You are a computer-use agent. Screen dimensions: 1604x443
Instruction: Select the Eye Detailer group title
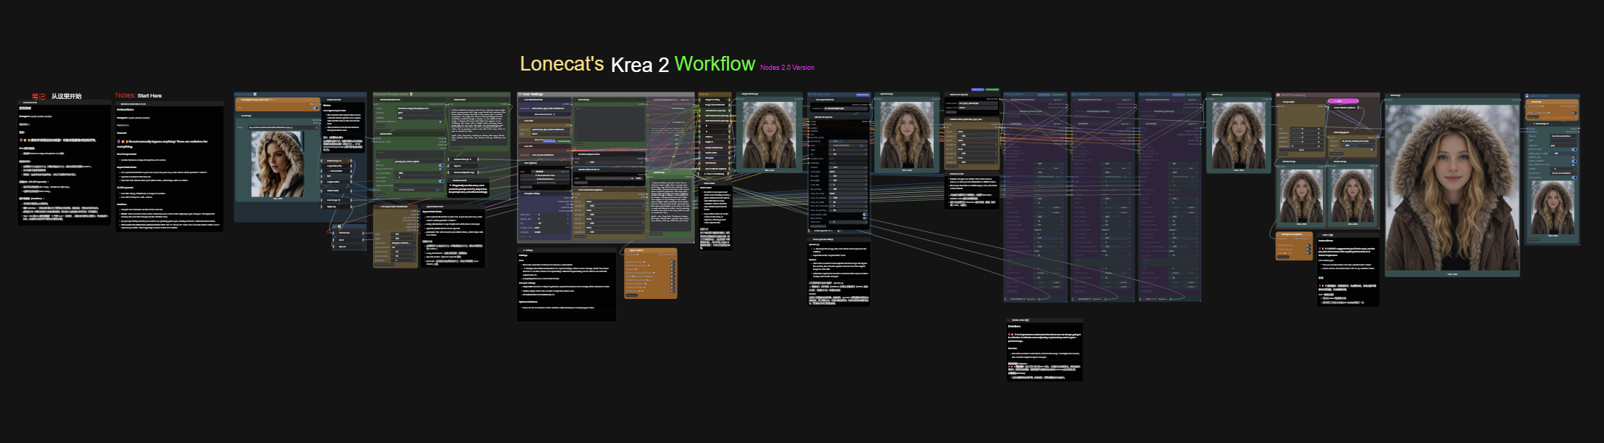pyautogui.click(x=1080, y=95)
